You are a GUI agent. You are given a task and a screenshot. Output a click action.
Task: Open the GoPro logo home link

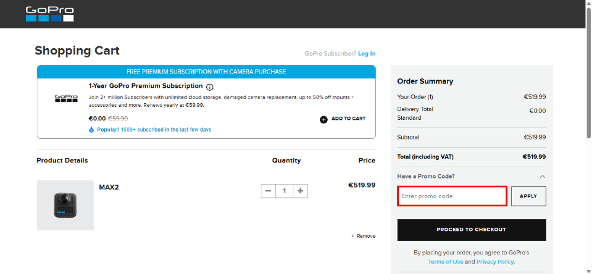point(50,14)
